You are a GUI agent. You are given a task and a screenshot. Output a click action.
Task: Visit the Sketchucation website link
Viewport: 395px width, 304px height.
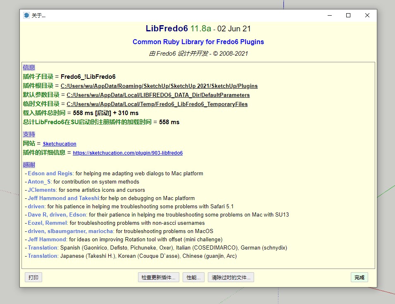[59, 144]
